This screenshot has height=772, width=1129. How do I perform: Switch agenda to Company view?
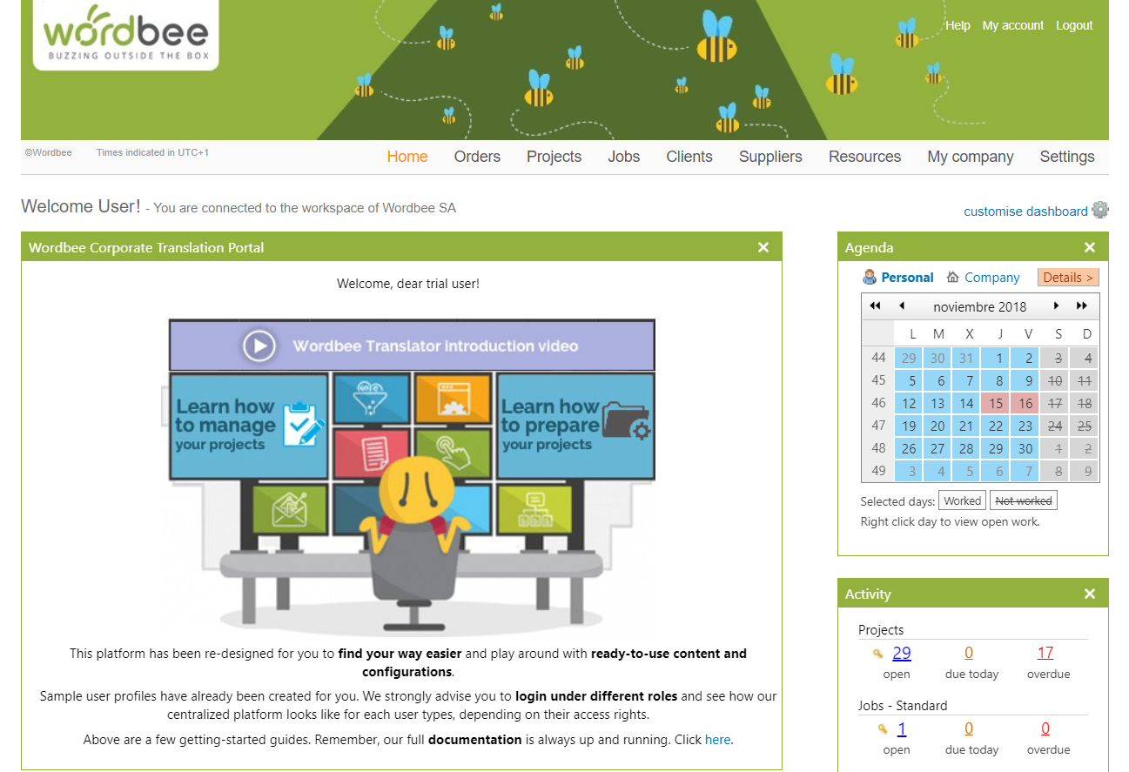click(x=991, y=278)
